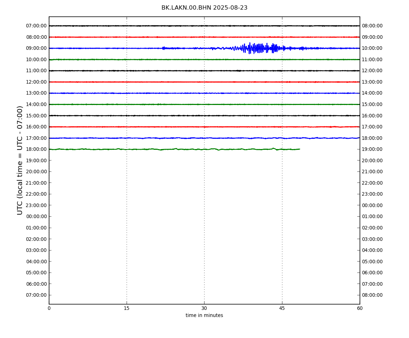
Task: Click the 04:00:00 UTC label on the left axis
Action: (x=36, y=262)
